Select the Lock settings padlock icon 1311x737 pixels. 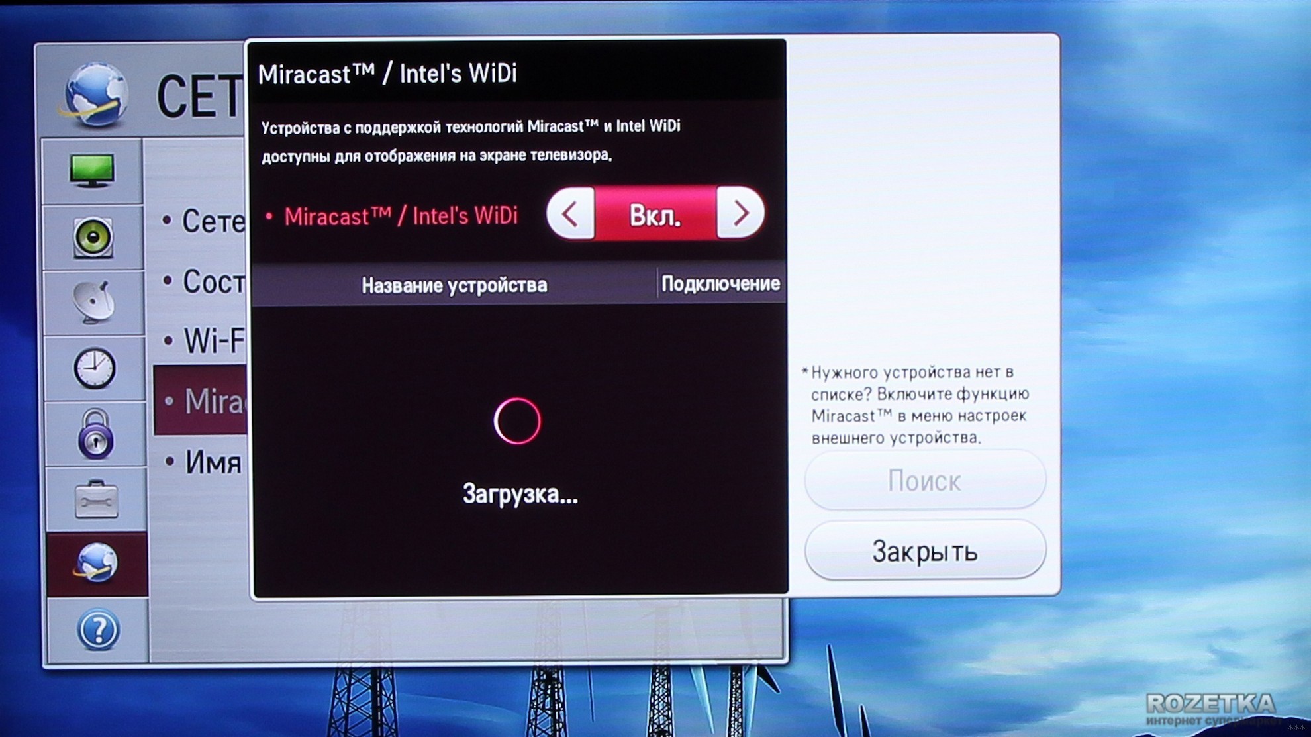[95, 434]
